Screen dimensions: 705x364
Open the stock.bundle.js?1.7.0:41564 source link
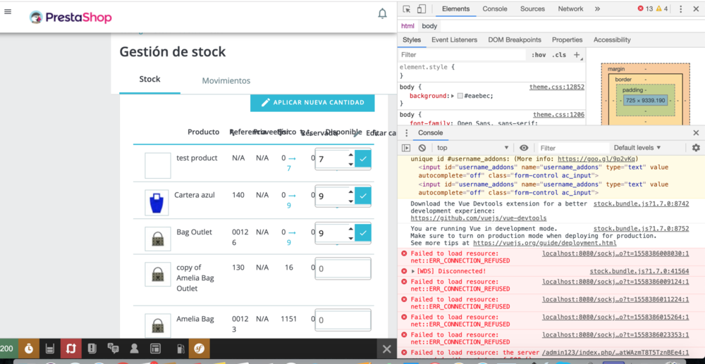639,271
